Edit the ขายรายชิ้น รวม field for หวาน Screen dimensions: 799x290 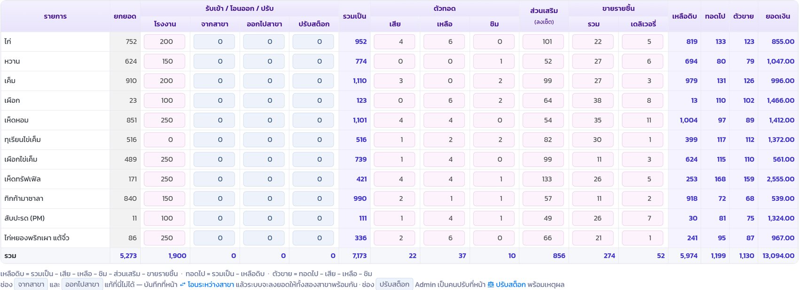tap(593, 61)
